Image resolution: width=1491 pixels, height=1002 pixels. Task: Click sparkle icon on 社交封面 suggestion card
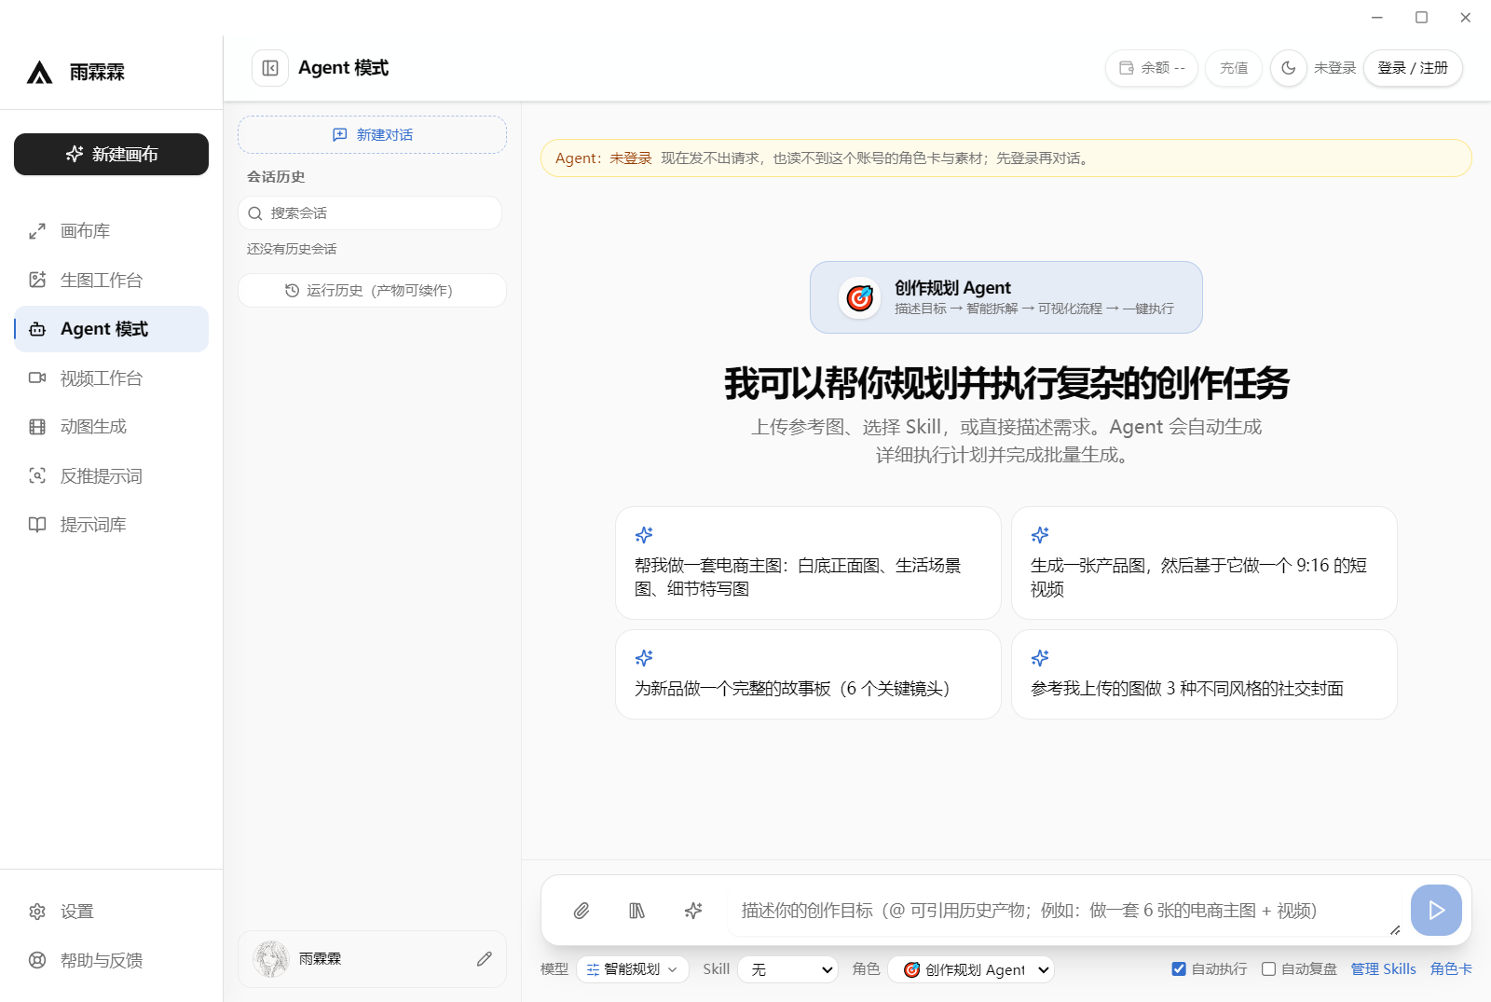click(1040, 658)
